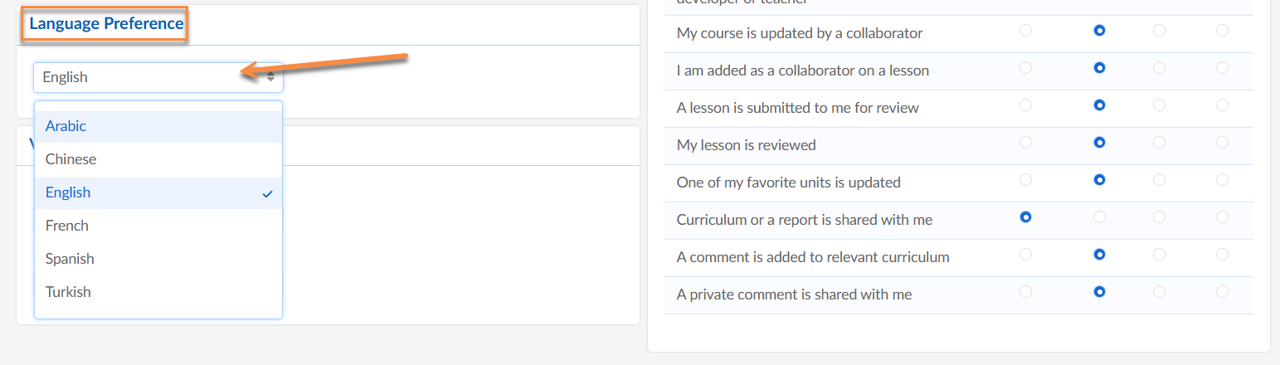This screenshot has height=365, width=1280.
Task: Select fourth radio for 'comment is added' row
Action: coord(1222,255)
